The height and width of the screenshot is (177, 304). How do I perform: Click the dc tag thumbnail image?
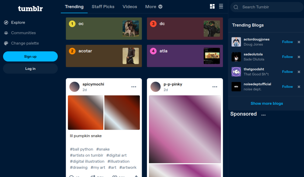(212, 29)
